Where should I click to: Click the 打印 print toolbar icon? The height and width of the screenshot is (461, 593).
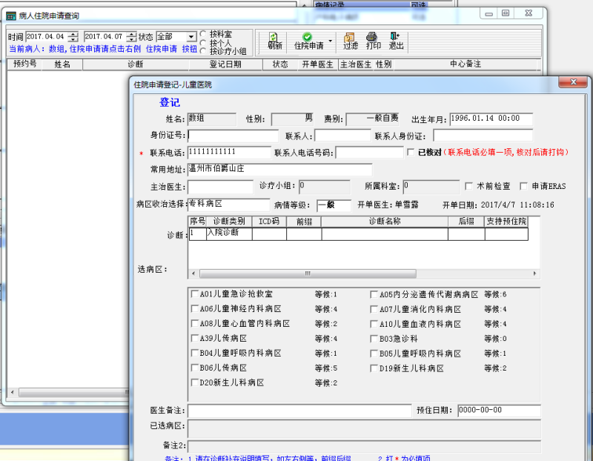click(374, 41)
